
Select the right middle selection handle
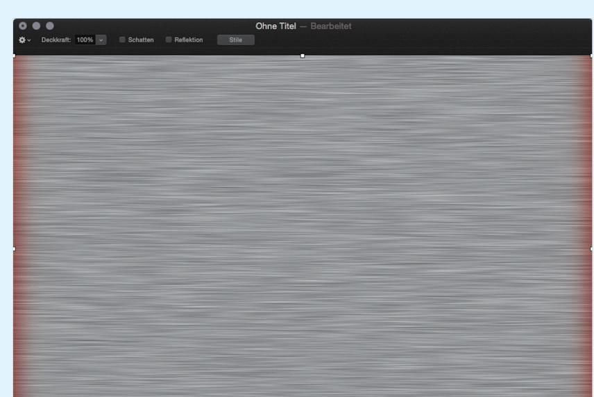(591, 249)
